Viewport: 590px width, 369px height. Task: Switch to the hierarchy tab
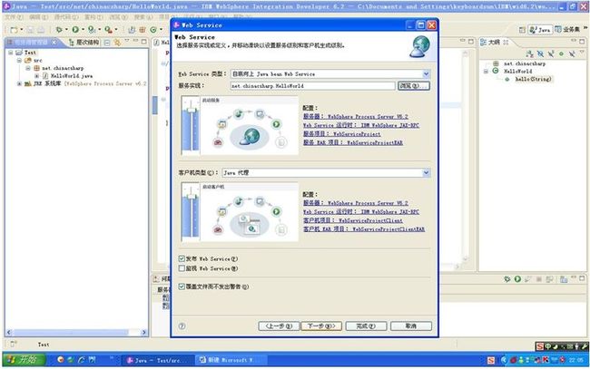click(x=84, y=43)
